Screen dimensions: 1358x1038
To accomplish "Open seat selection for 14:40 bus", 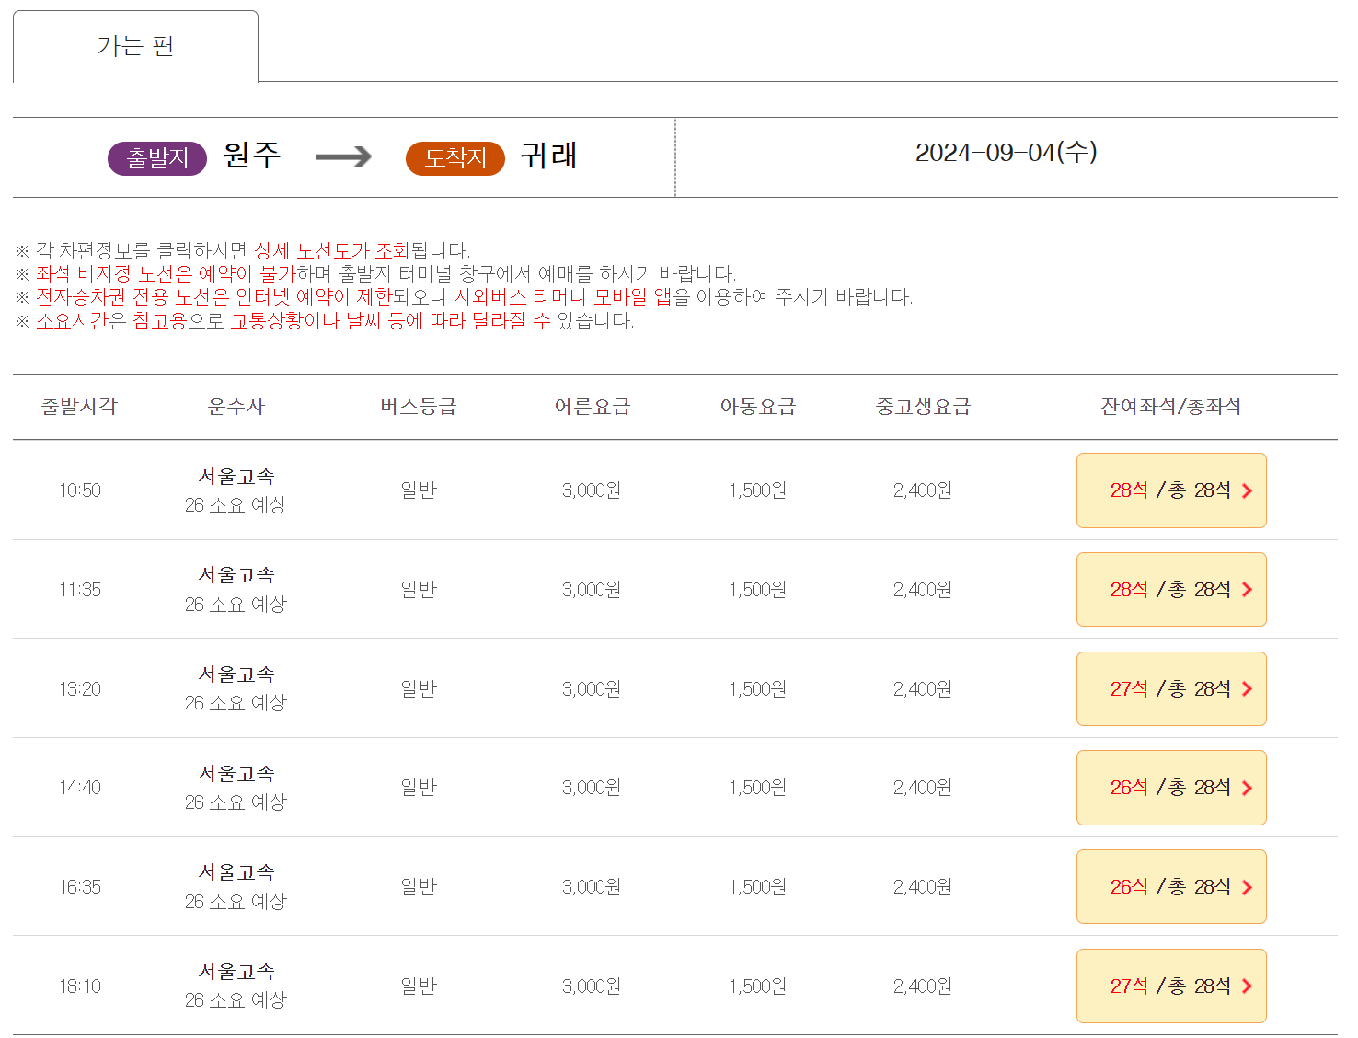I will [x=1171, y=788].
